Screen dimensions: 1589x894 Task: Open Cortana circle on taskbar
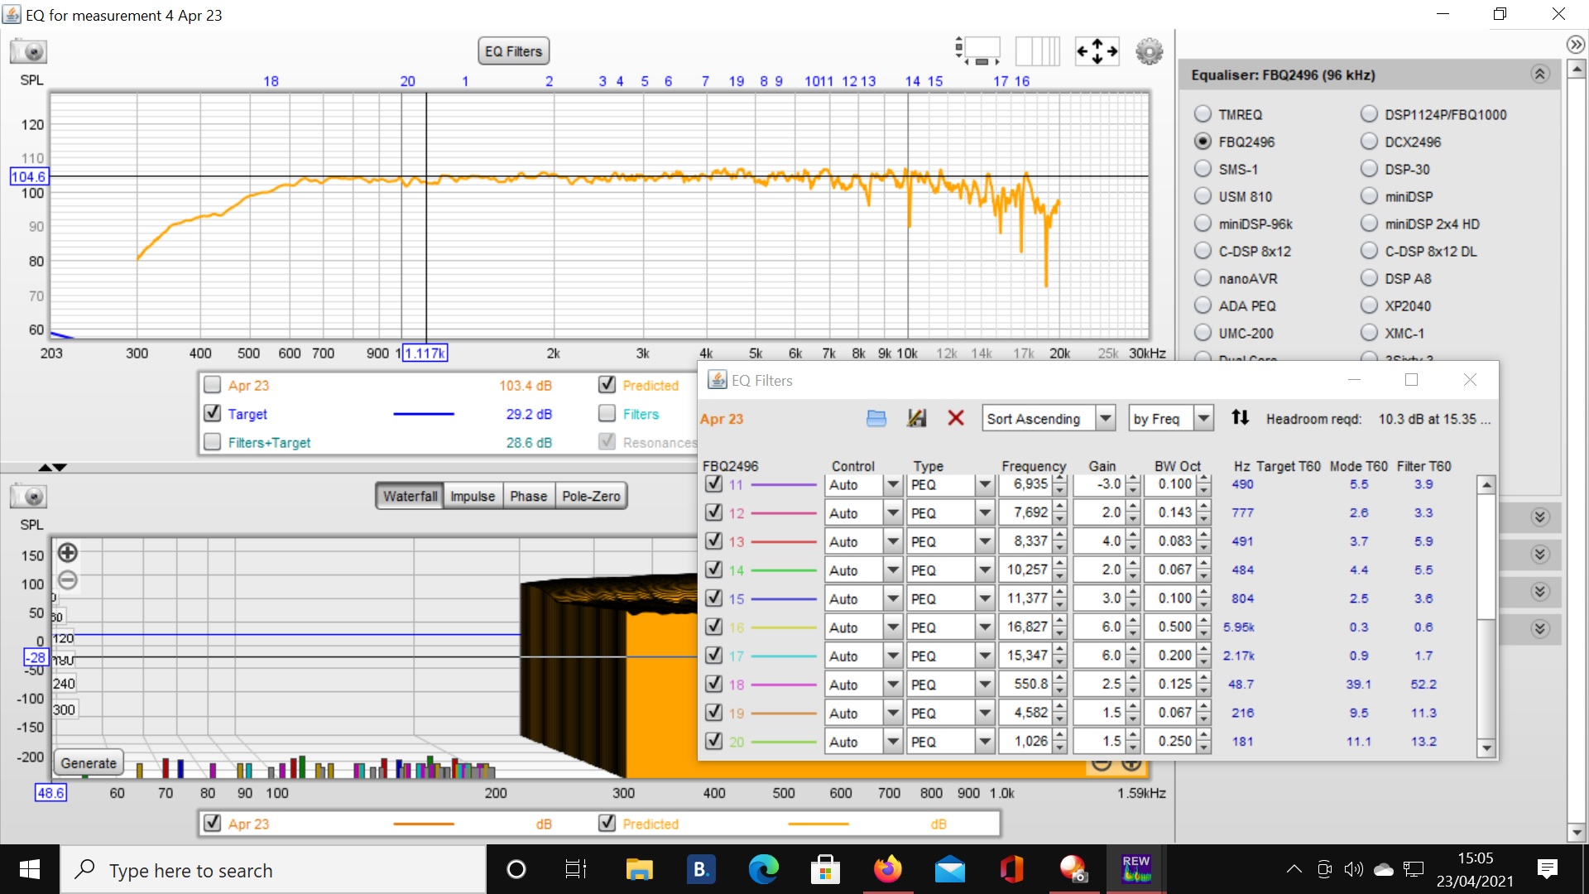pyautogui.click(x=516, y=869)
